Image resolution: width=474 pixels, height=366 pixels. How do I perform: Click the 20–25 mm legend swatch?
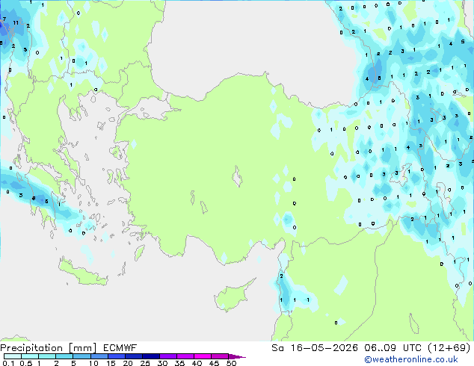click(133, 356)
